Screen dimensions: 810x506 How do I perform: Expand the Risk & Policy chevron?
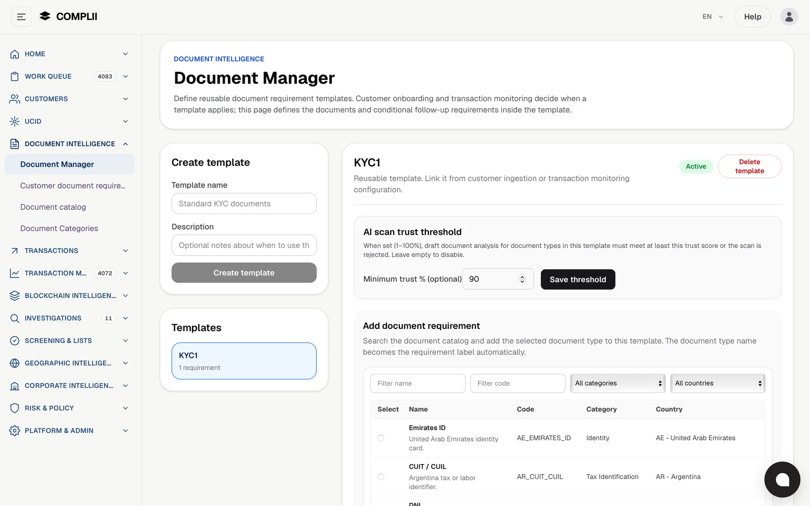click(125, 408)
